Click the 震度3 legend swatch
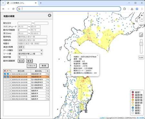145x119 pixels. coord(133,108)
